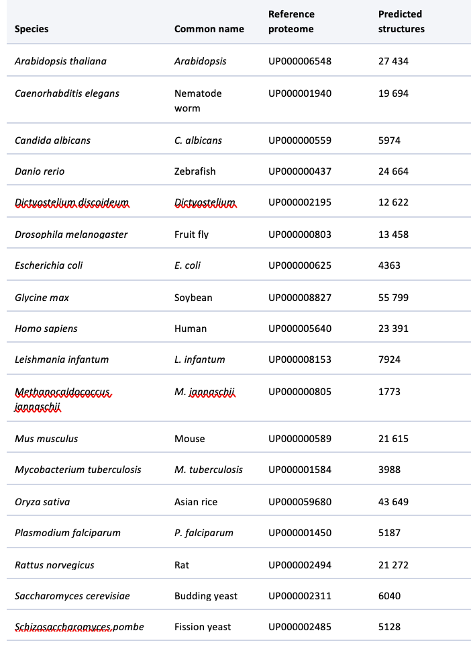The height and width of the screenshot is (645, 471).
Task: Click the underlined word Methanocaldococcus
Action: click(x=62, y=392)
